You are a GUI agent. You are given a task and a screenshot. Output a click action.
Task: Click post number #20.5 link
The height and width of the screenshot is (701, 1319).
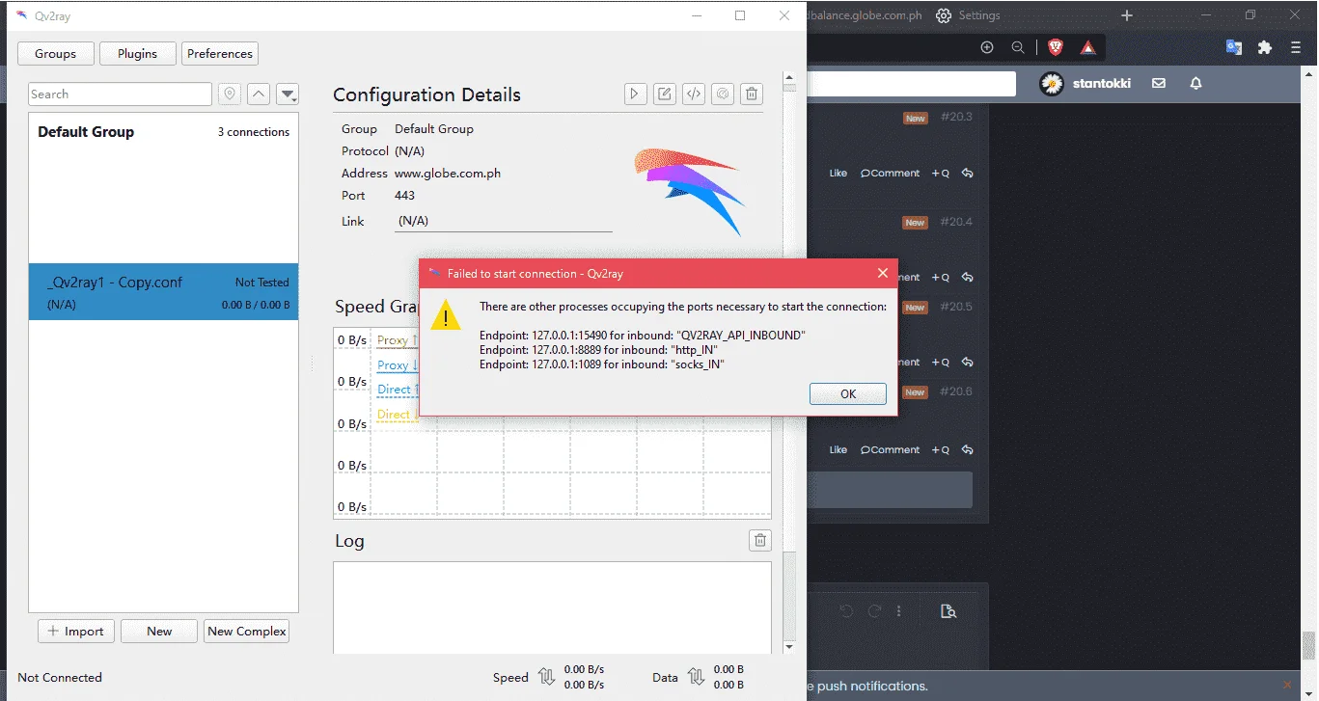(x=956, y=307)
